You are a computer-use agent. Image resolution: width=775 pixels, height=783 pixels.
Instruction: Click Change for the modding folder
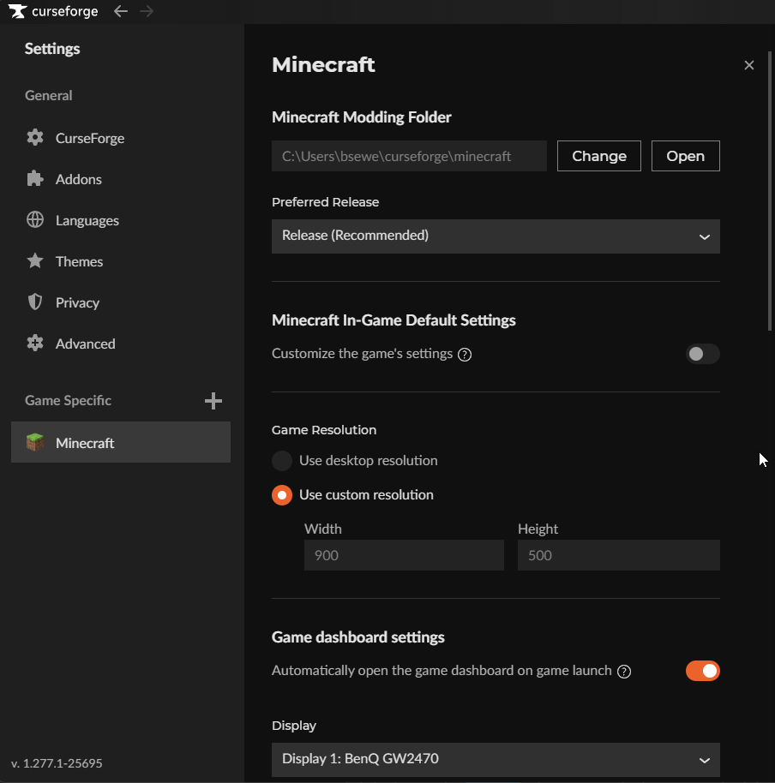(x=599, y=156)
